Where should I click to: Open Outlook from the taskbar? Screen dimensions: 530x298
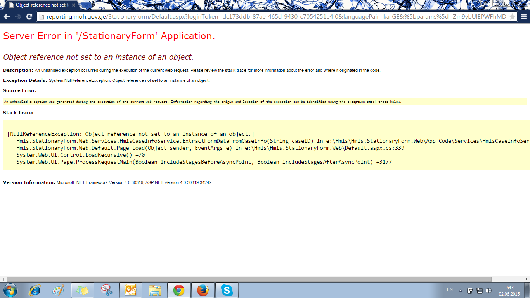(131, 290)
